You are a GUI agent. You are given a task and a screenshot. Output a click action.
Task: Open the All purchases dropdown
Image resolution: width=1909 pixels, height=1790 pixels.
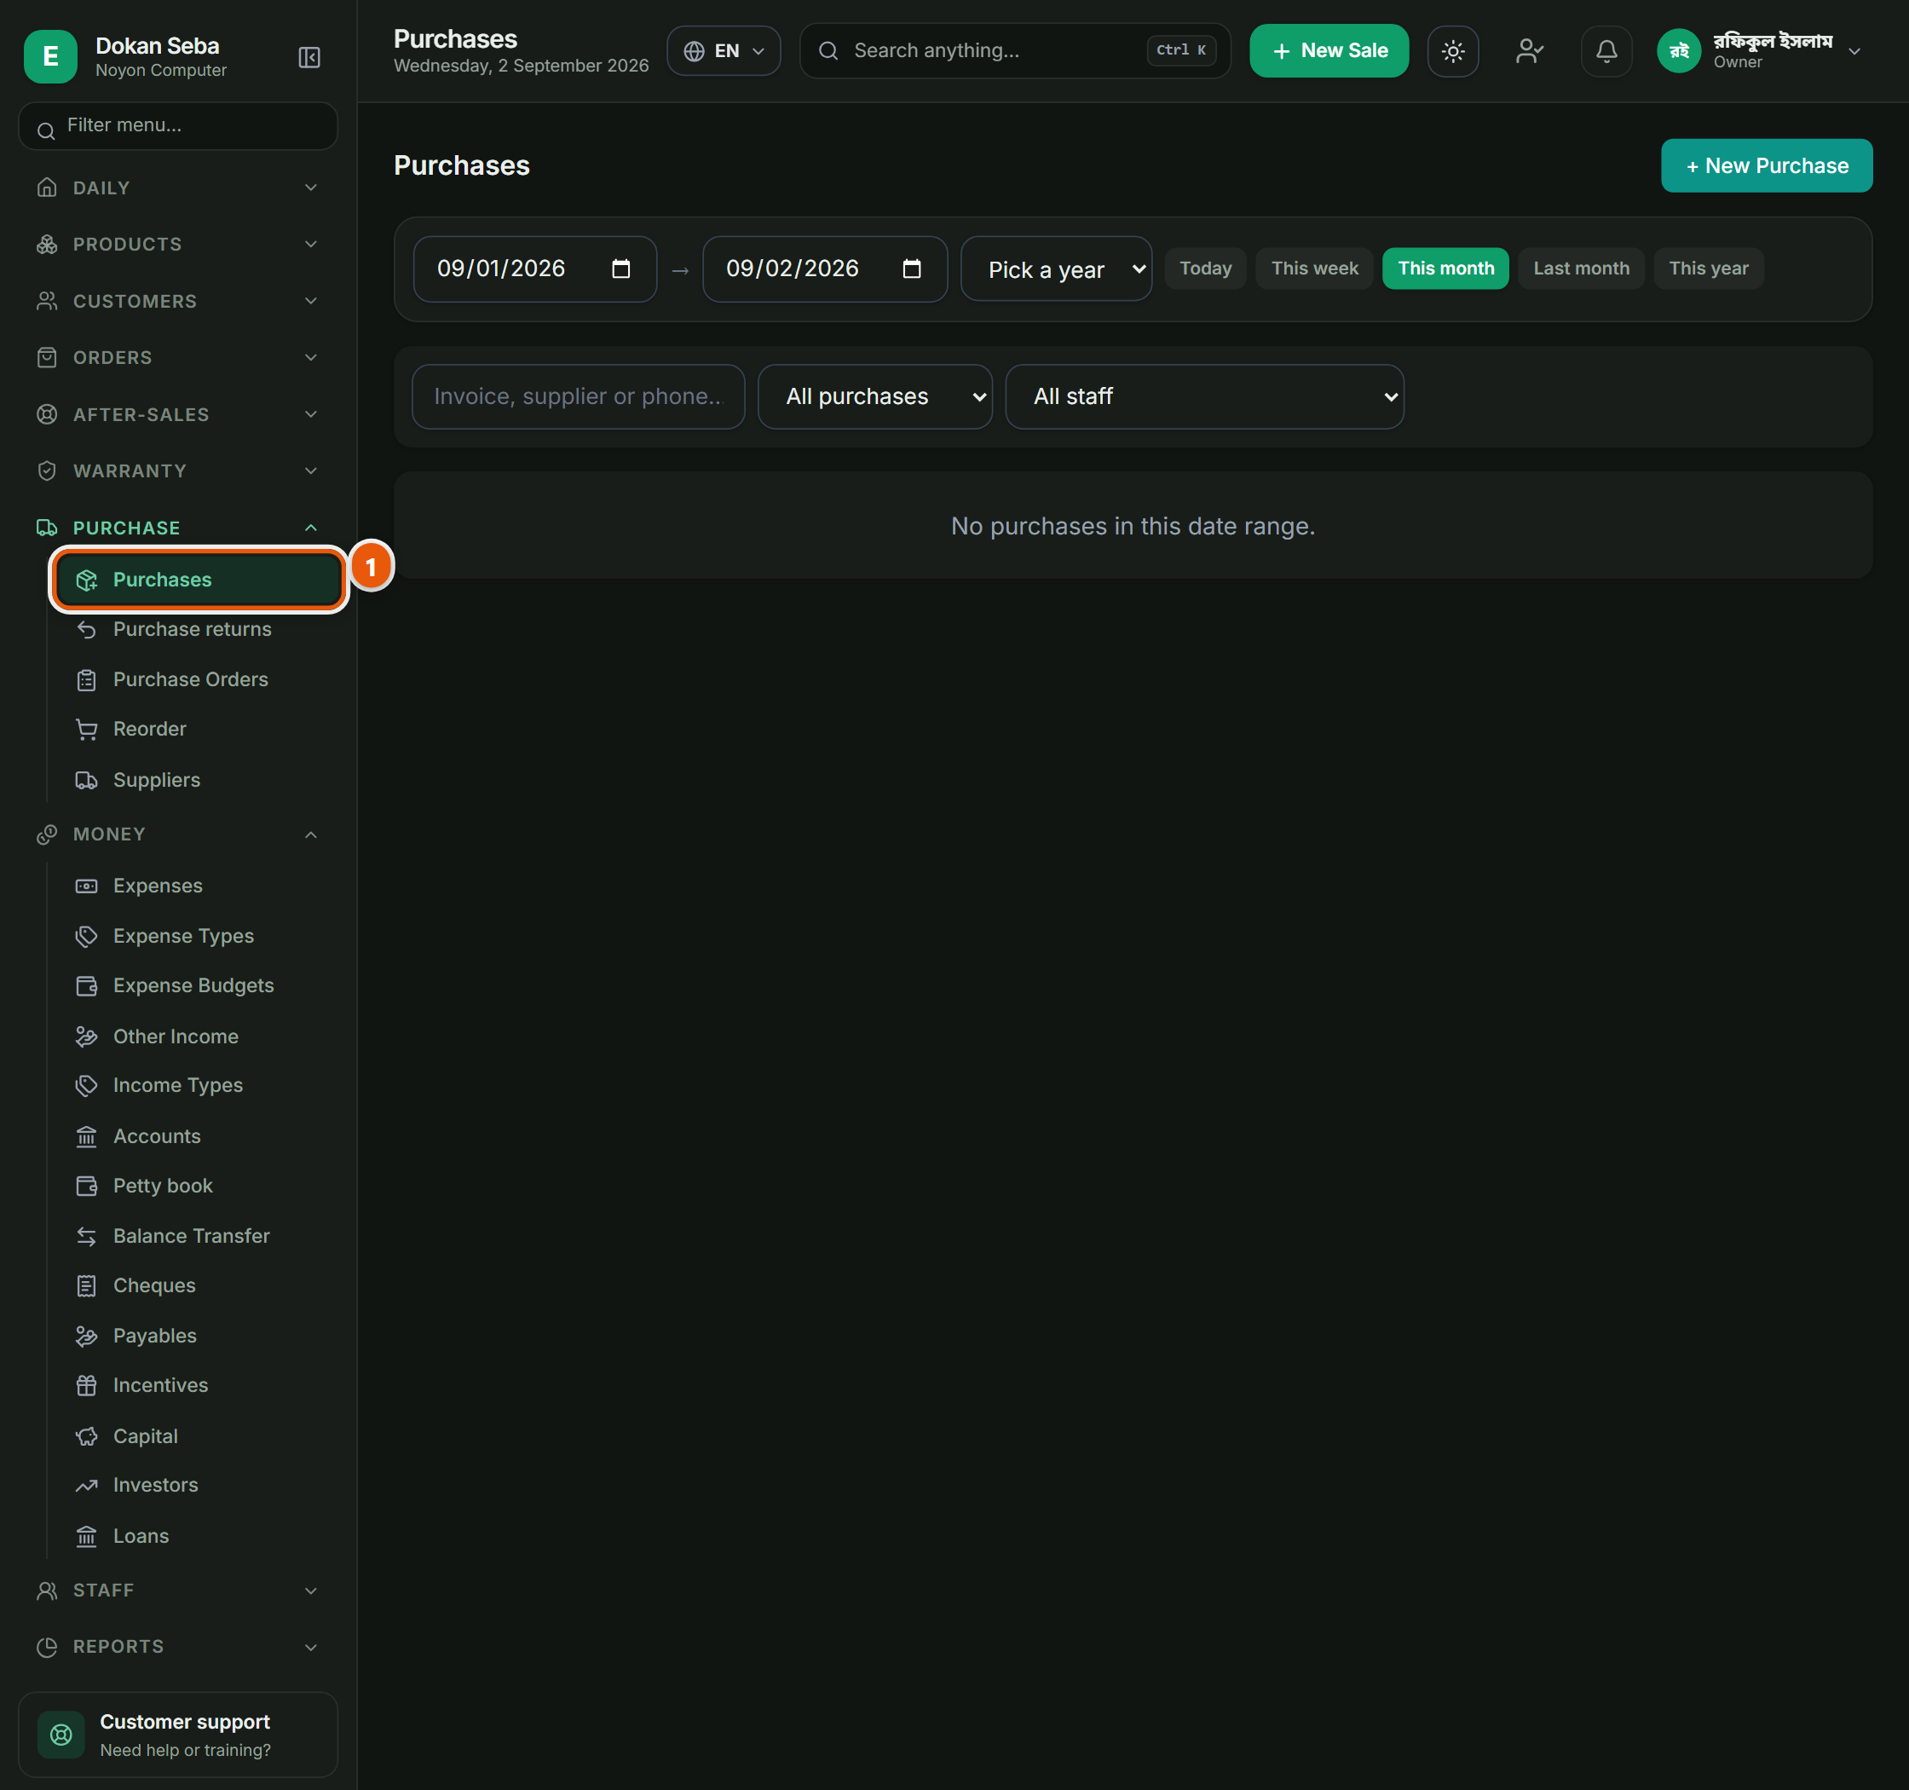874,396
